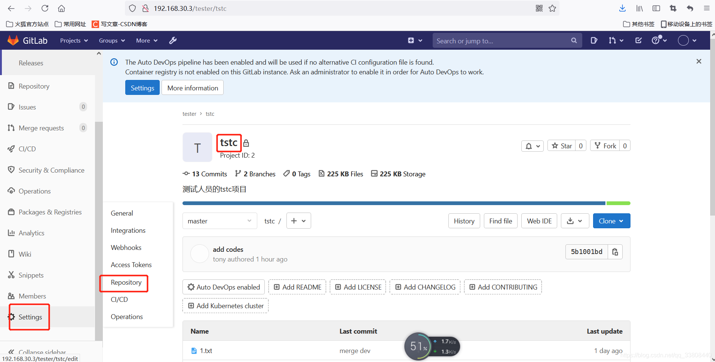
Task: Click the tester breadcrumb link
Action: pos(189,114)
